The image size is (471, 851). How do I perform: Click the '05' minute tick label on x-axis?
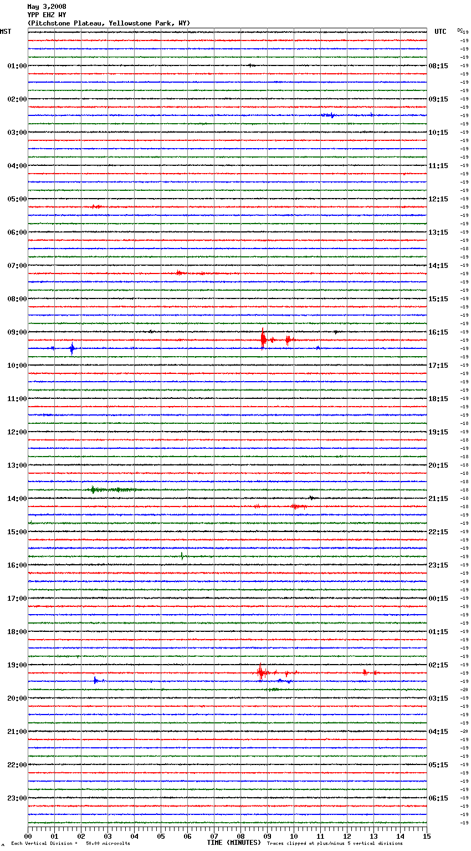(161, 836)
